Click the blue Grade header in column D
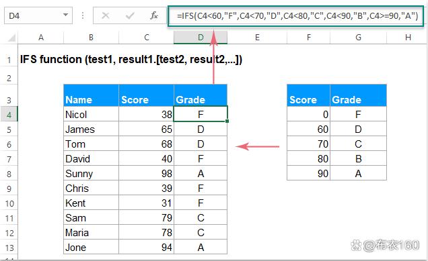The height and width of the screenshot is (261, 428). coord(201,95)
